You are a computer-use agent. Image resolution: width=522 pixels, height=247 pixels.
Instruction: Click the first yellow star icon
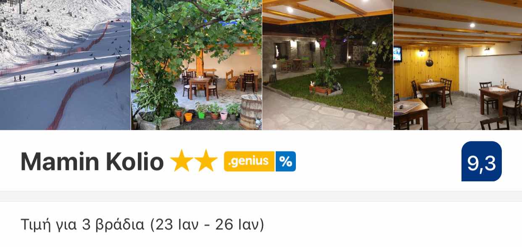[x=181, y=161]
